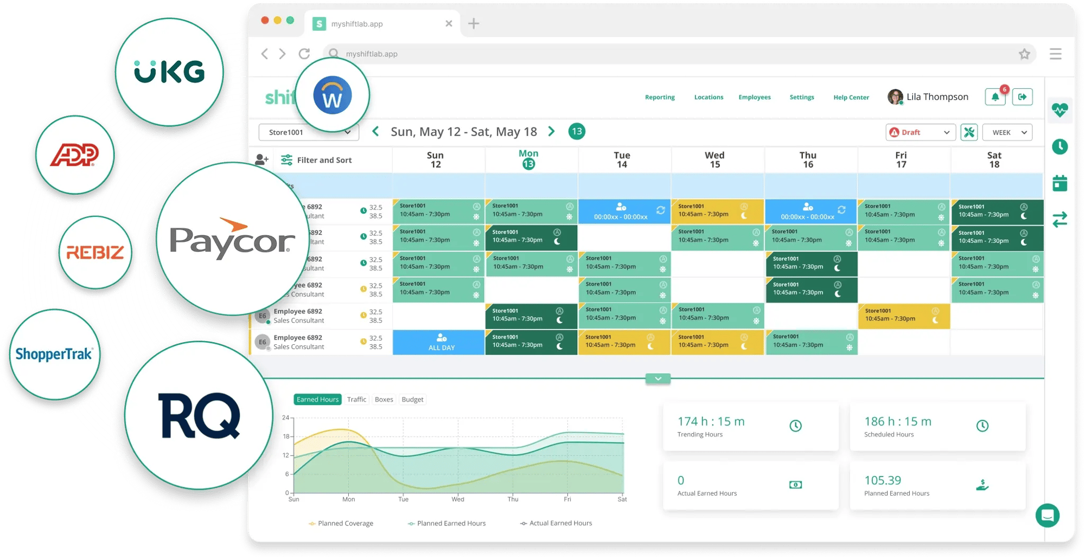Viewport: 1085px width, 559px height.
Task: Open the clock icon in right sidebar
Action: [1060, 146]
